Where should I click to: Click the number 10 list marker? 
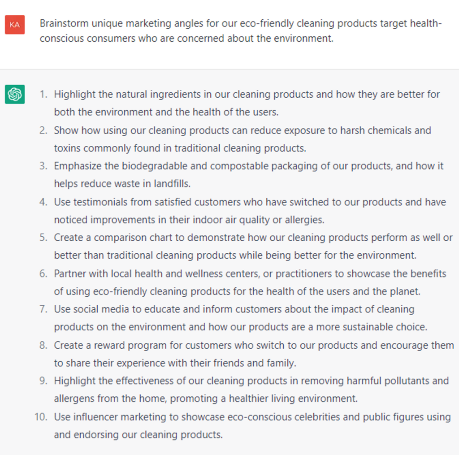[41, 417]
